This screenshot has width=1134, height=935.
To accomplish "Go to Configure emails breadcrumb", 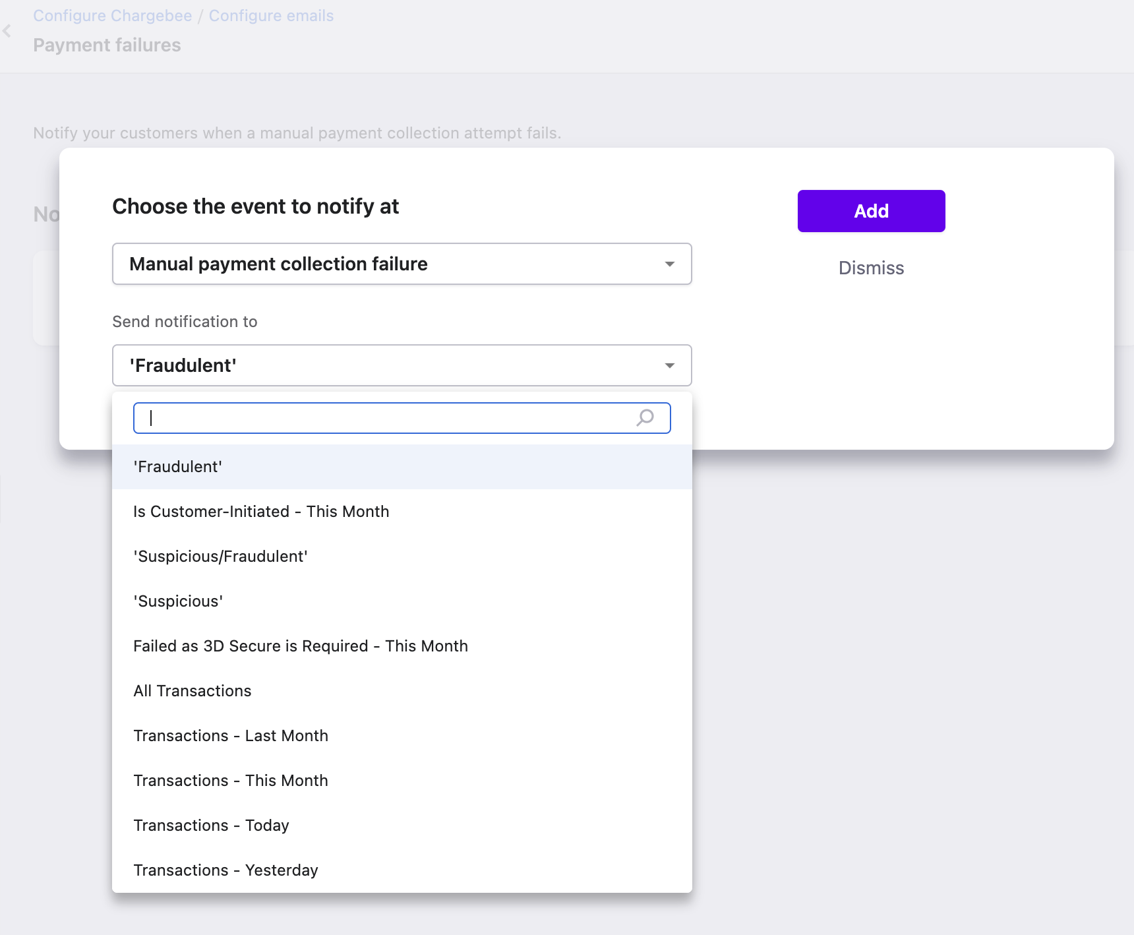I will (x=271, y=16).
